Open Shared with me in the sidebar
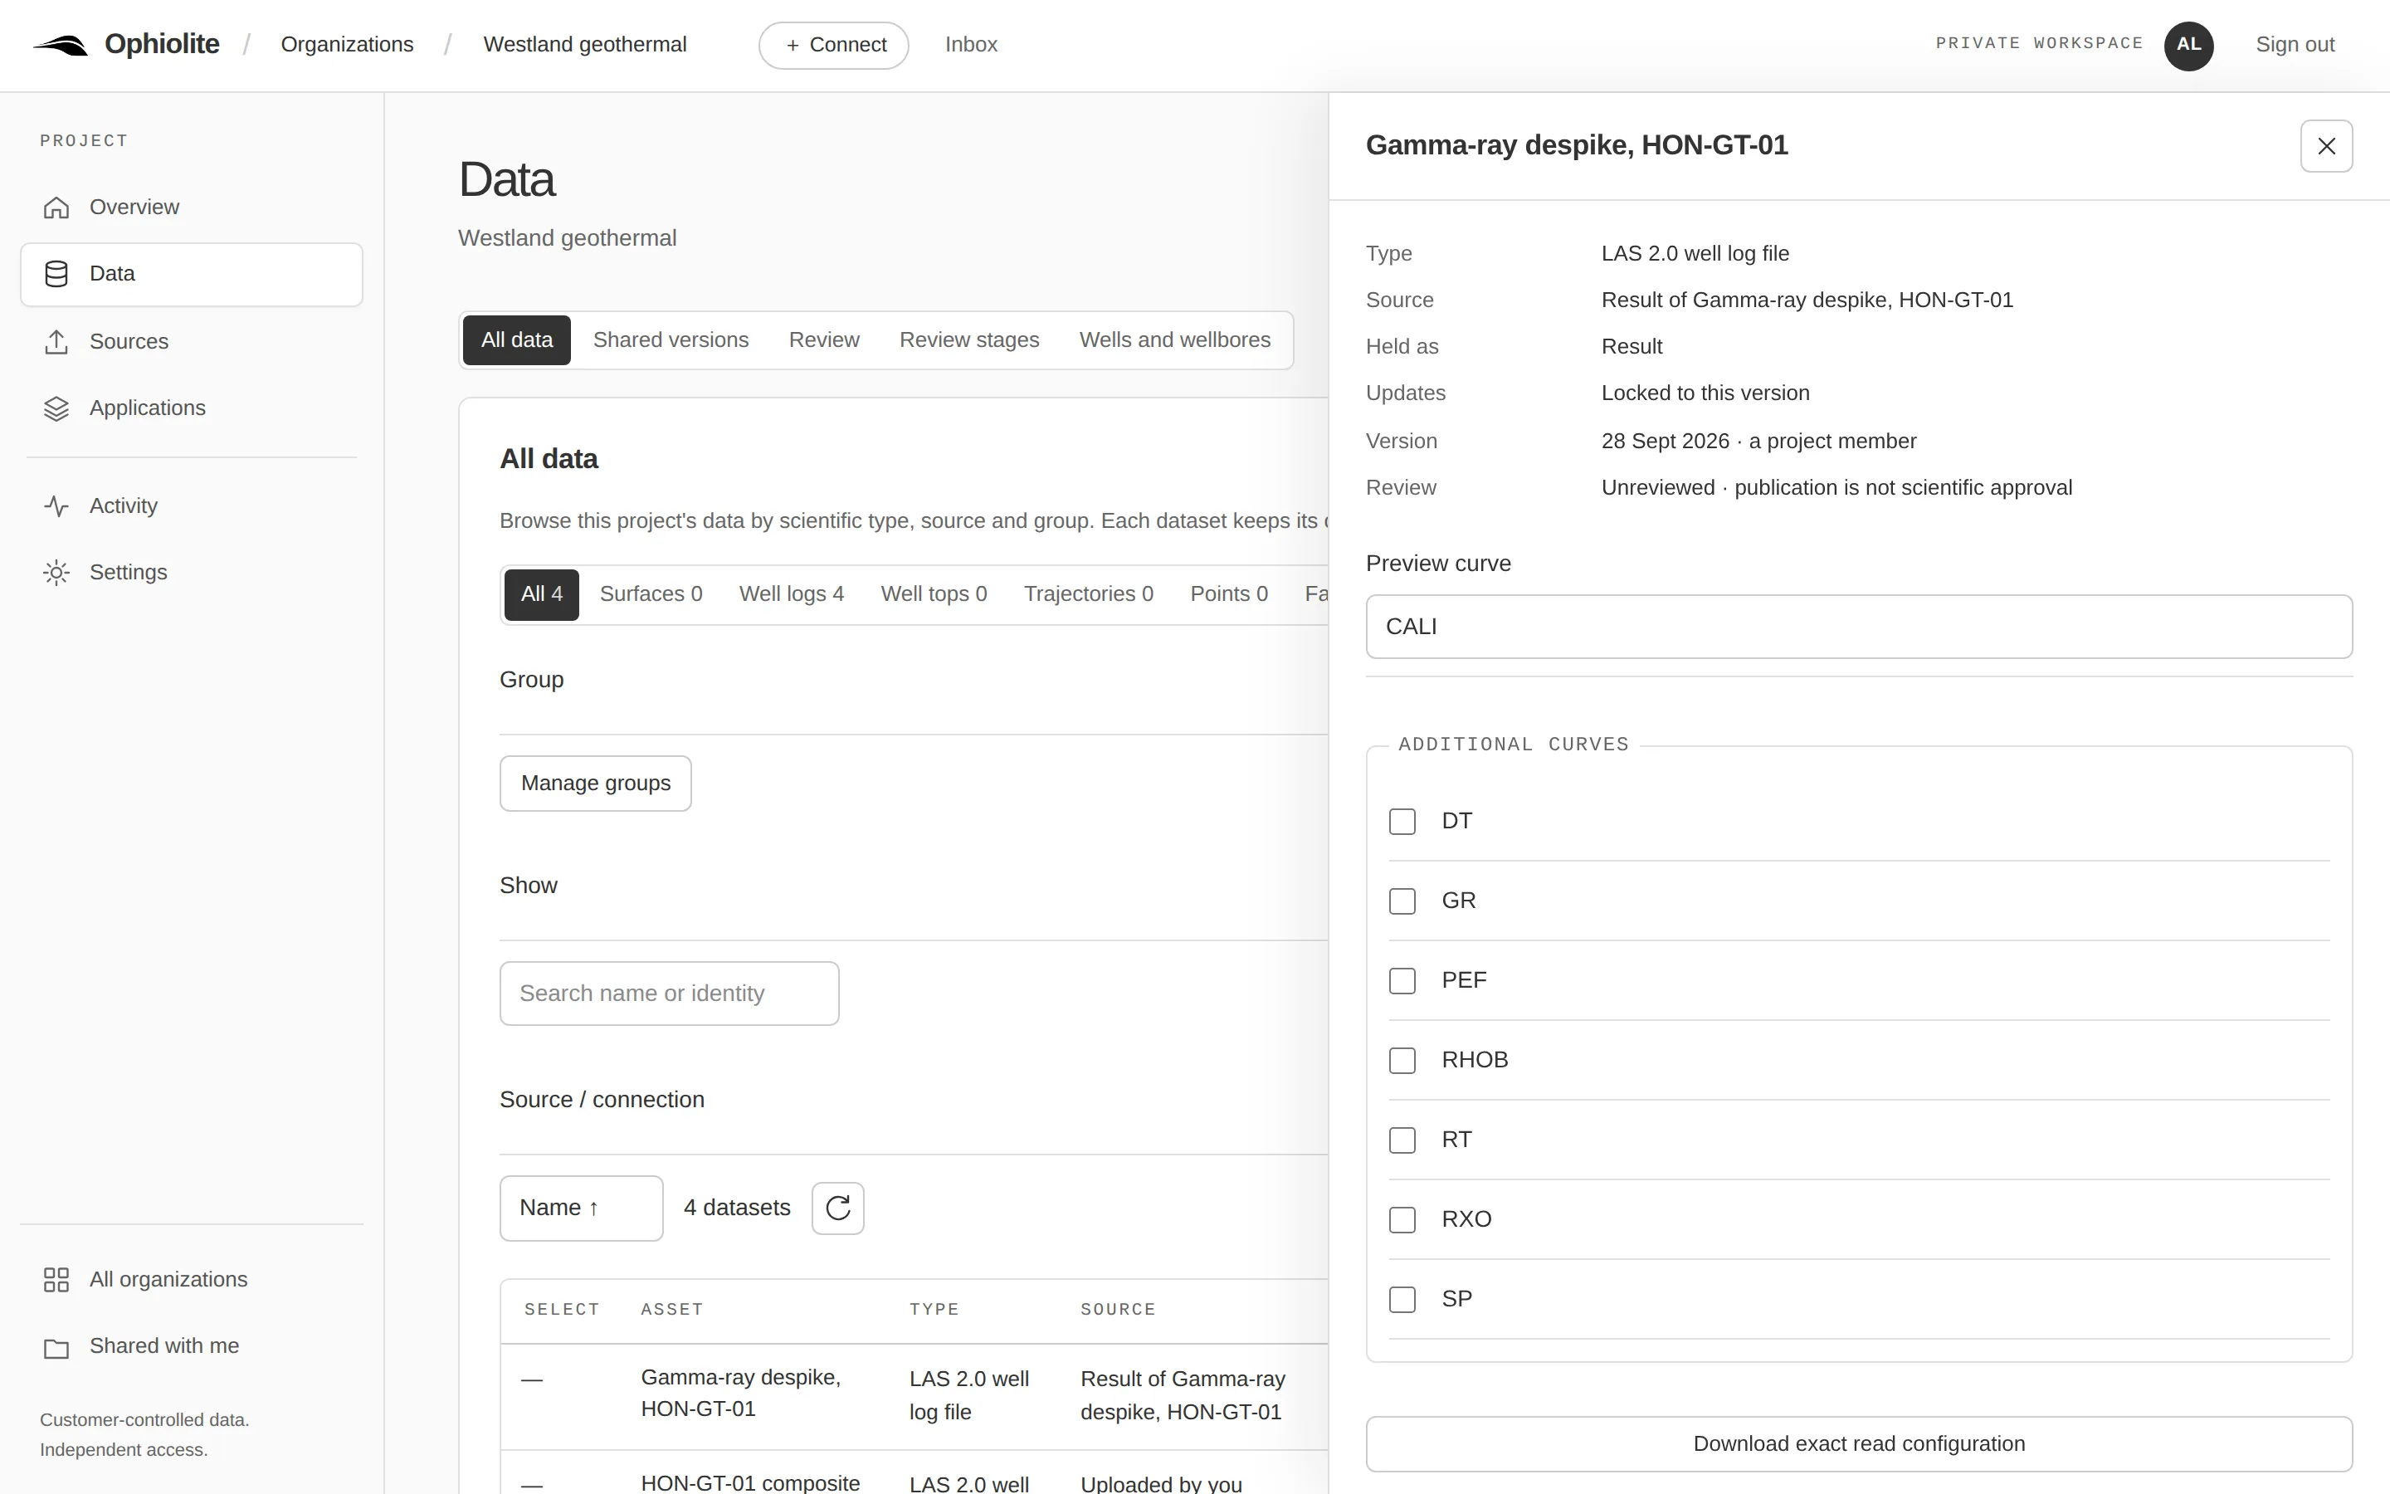Viewport: 2390px width, 1494px height. pos(192,1347)
